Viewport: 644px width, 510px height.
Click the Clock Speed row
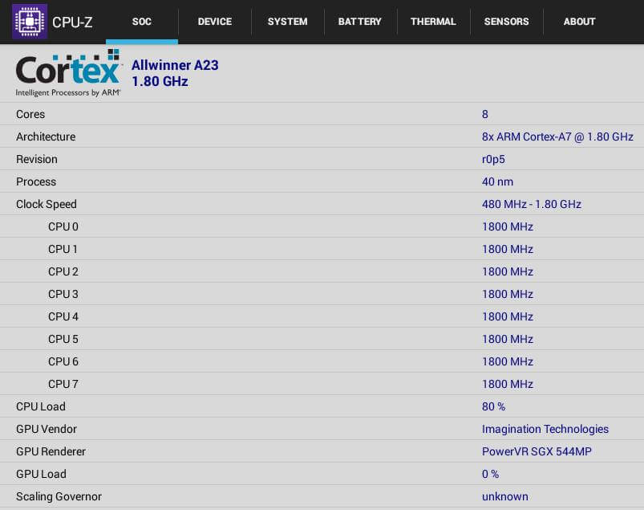click(x=322, y=204)
